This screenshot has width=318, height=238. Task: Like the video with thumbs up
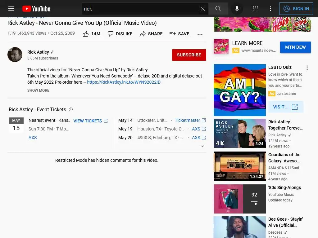(92, 34)
